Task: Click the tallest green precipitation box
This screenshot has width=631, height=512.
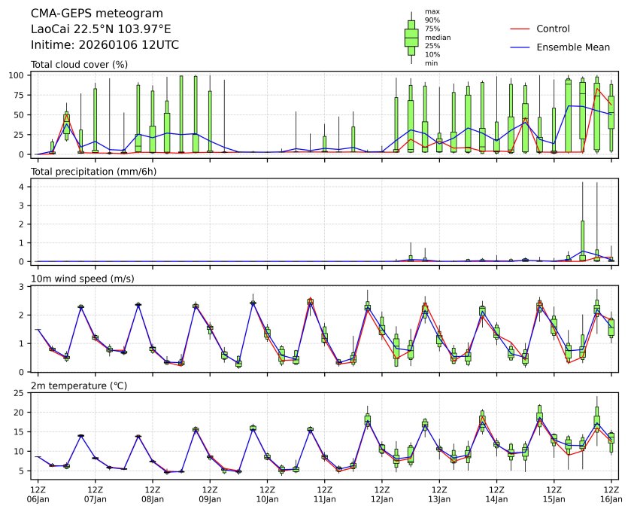Action: 583,240
